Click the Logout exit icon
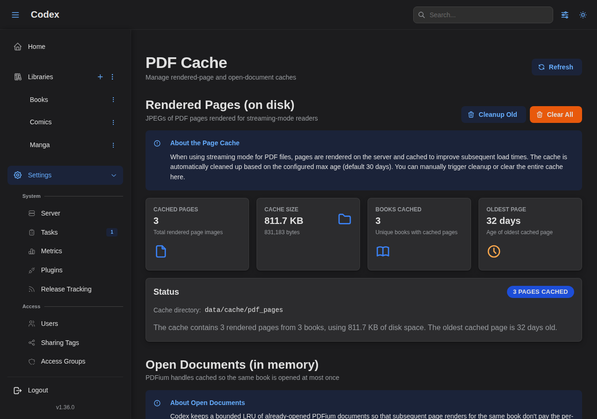 coord(18,391)
